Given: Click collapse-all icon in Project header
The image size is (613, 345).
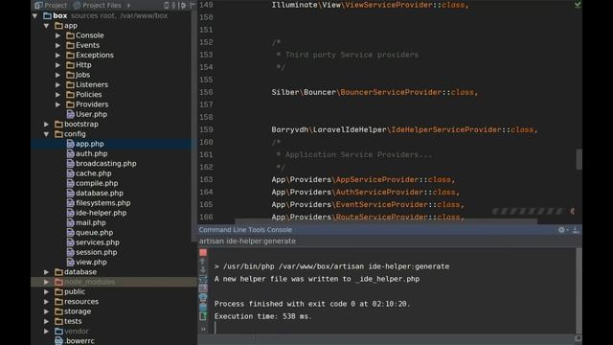Looking at the screenshot, I should pyautogui.click(x=174, y=5).
